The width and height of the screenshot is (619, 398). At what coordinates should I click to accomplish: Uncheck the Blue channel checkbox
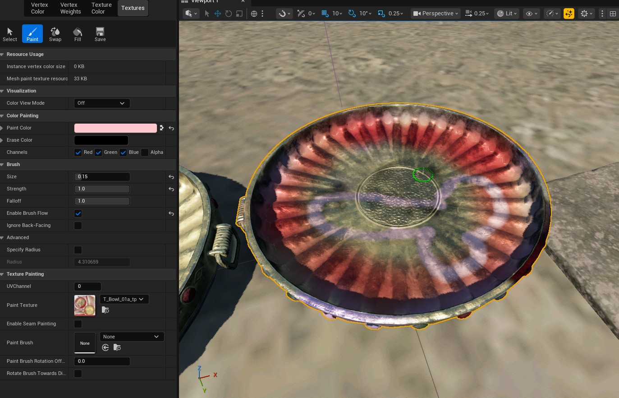coord(123,153)
